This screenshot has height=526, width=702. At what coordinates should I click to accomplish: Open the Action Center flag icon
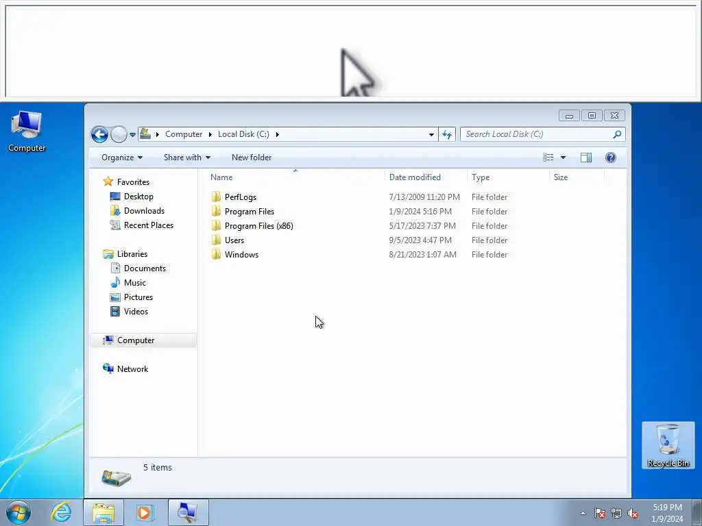pos(600,513)
